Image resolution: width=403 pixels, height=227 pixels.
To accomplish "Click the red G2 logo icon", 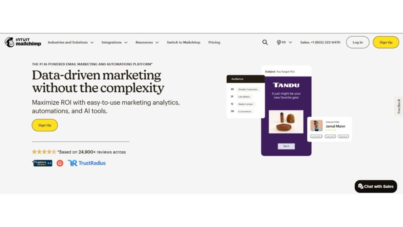I will click(x=60, y=163).
